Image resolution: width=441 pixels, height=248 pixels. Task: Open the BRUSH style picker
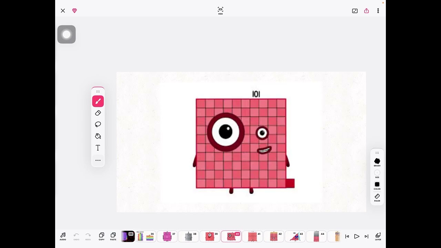[x=377, y=162]
